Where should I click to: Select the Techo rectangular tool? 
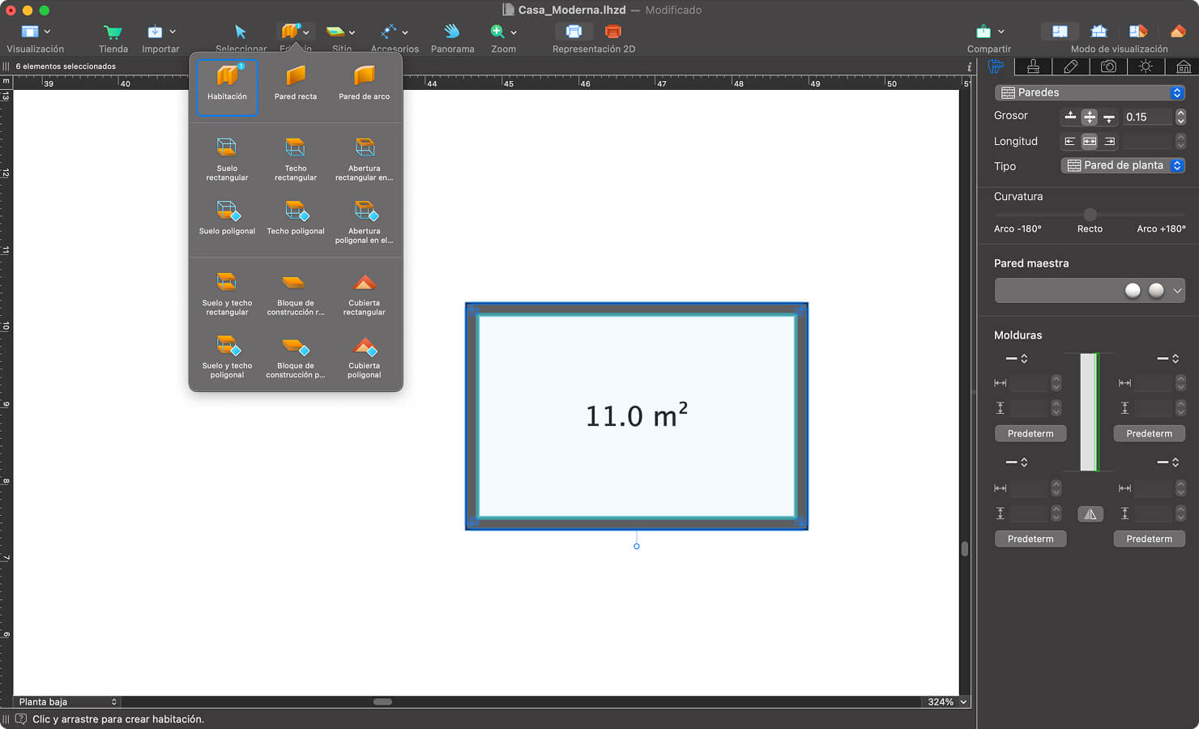(x=296, y=160)
